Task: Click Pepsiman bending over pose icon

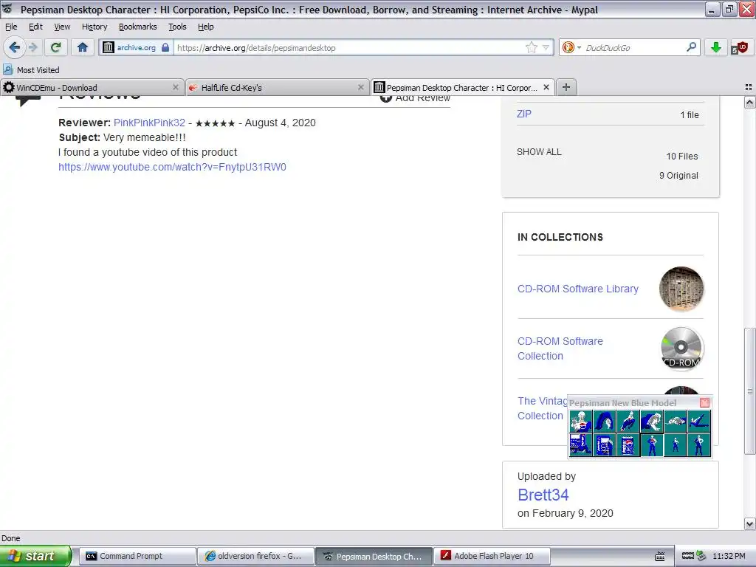Action: tap(604, 421)
